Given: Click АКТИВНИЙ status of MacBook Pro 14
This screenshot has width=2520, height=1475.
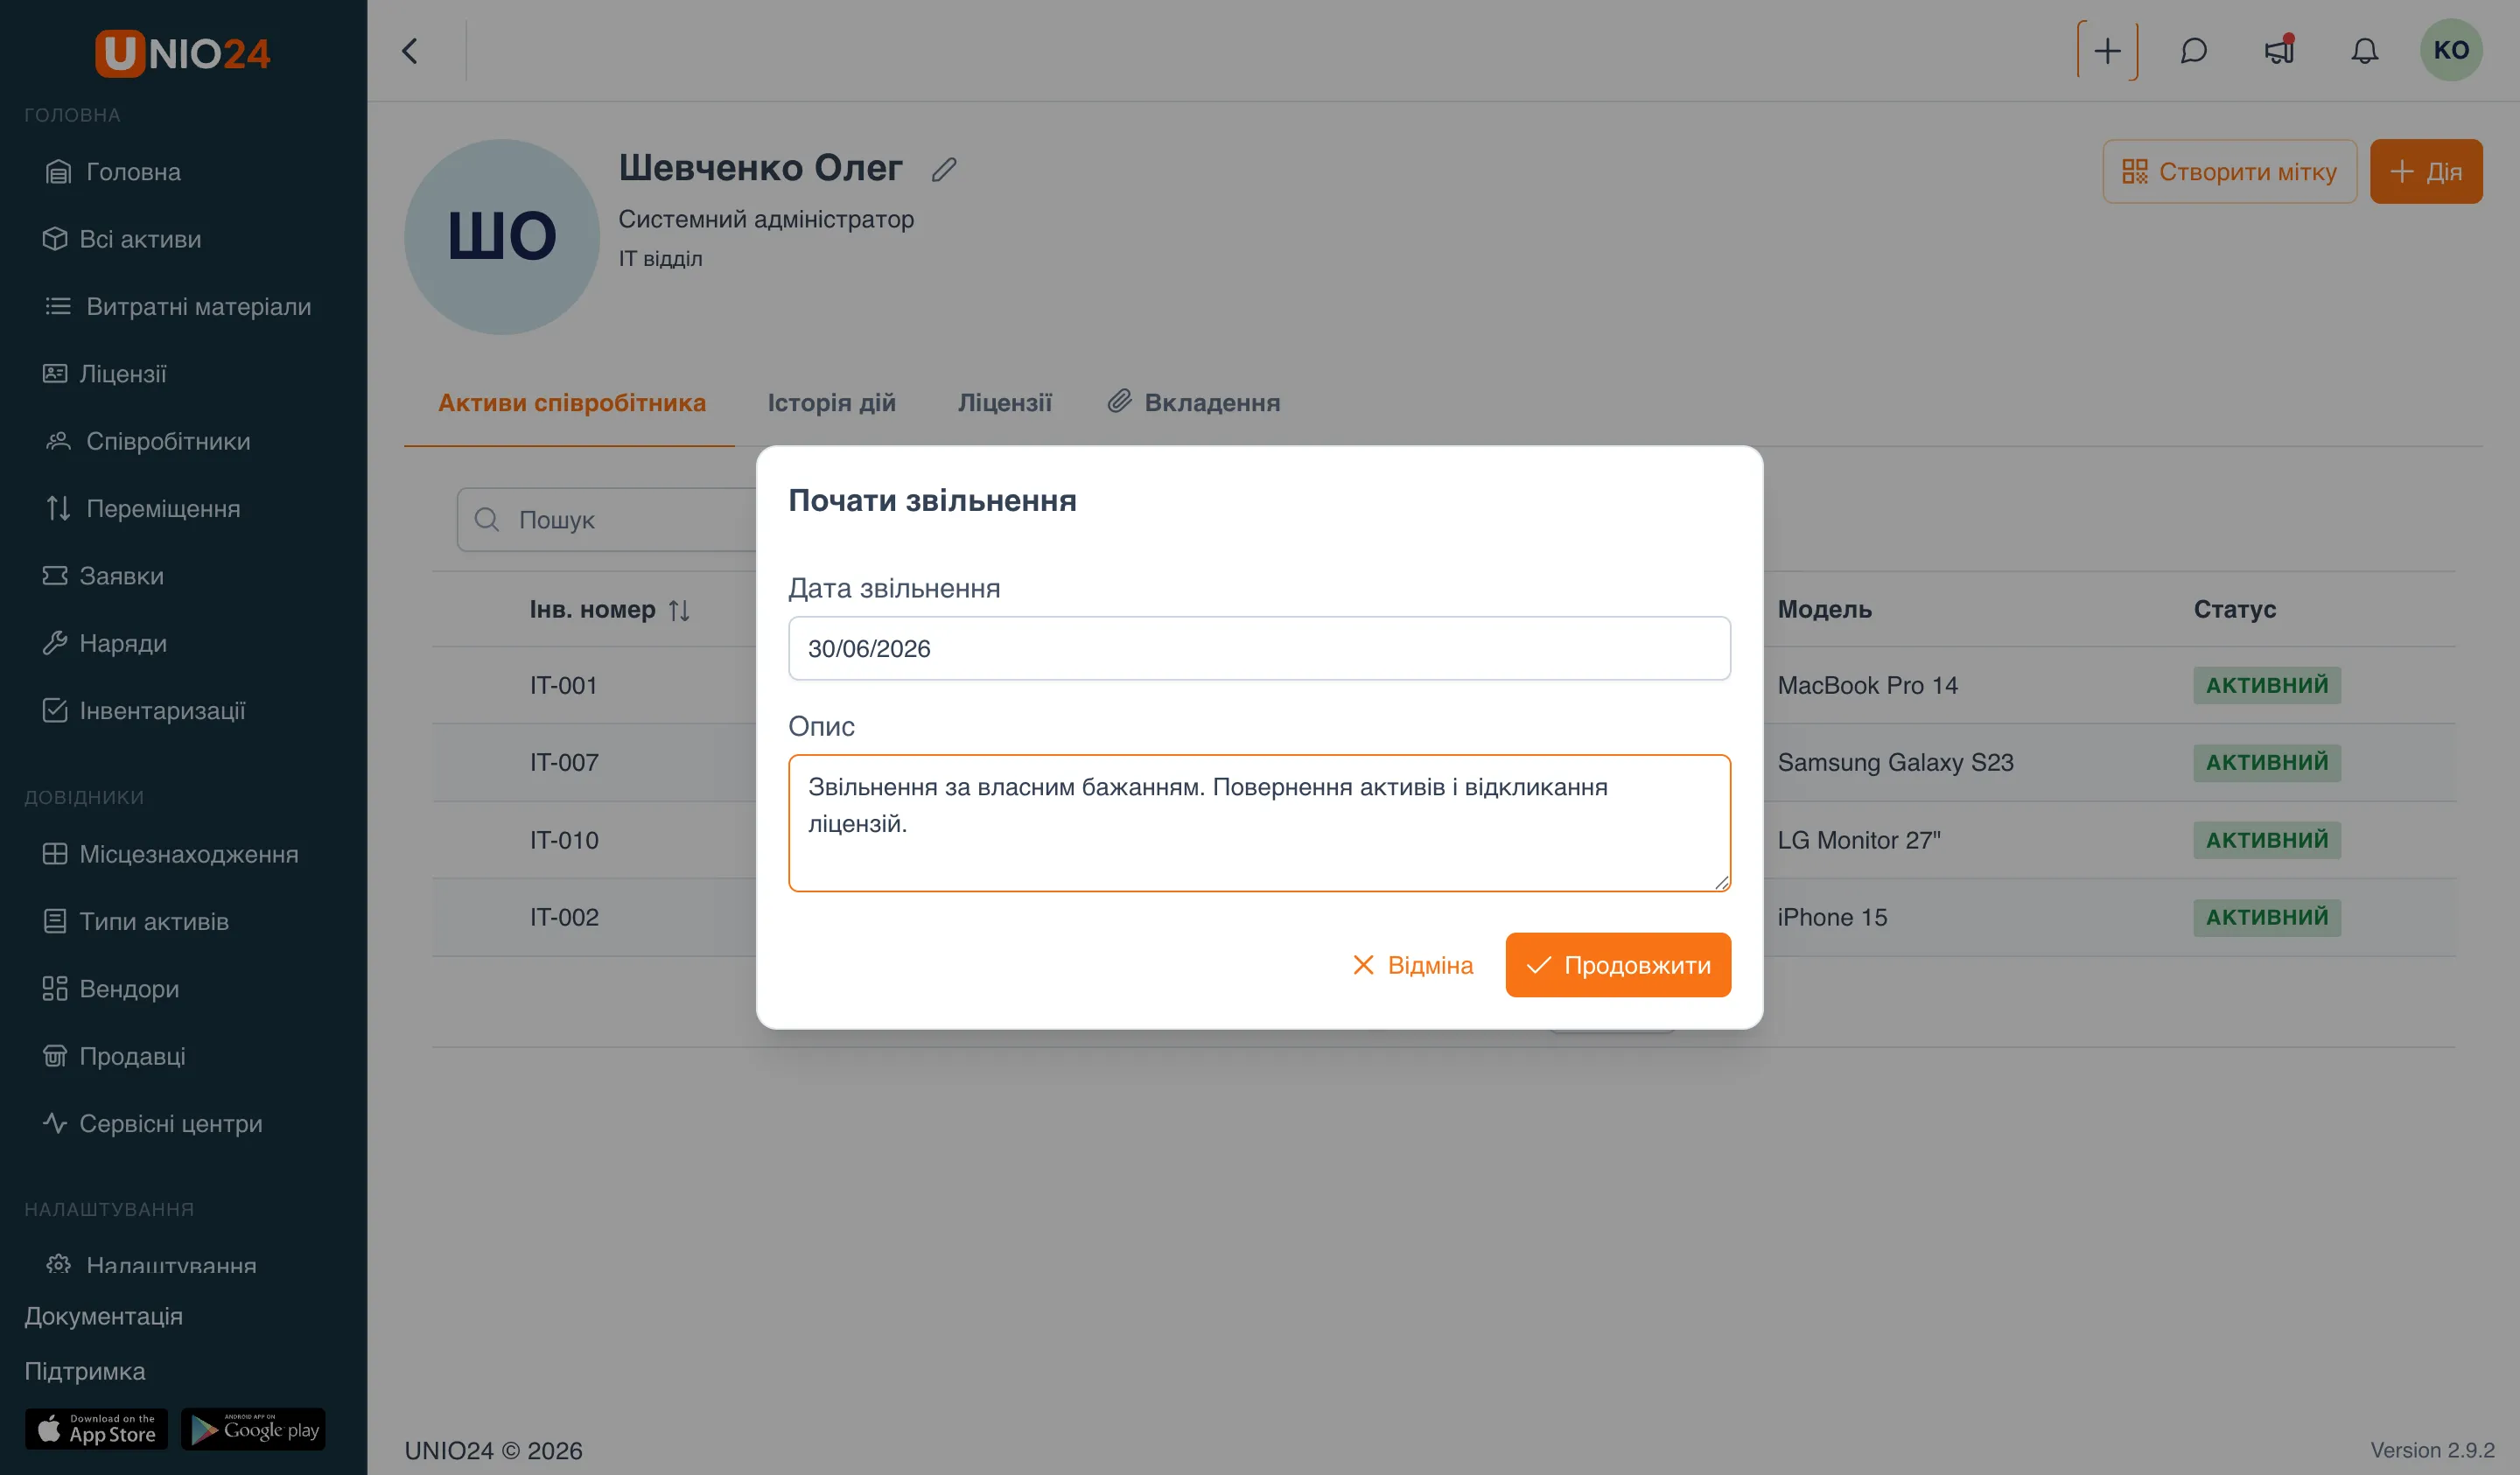Looking at the screenshot, I should 2266,685.
